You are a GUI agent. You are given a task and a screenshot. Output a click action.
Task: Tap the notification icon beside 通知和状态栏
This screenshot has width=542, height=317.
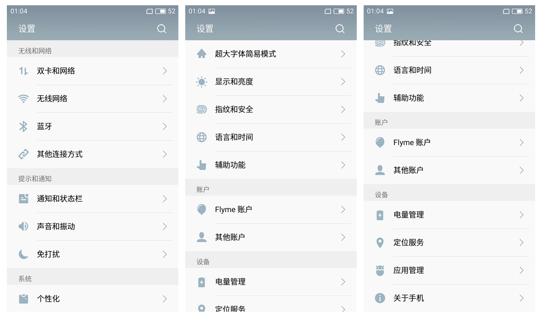pyautogui.click(x=23, y=199)
